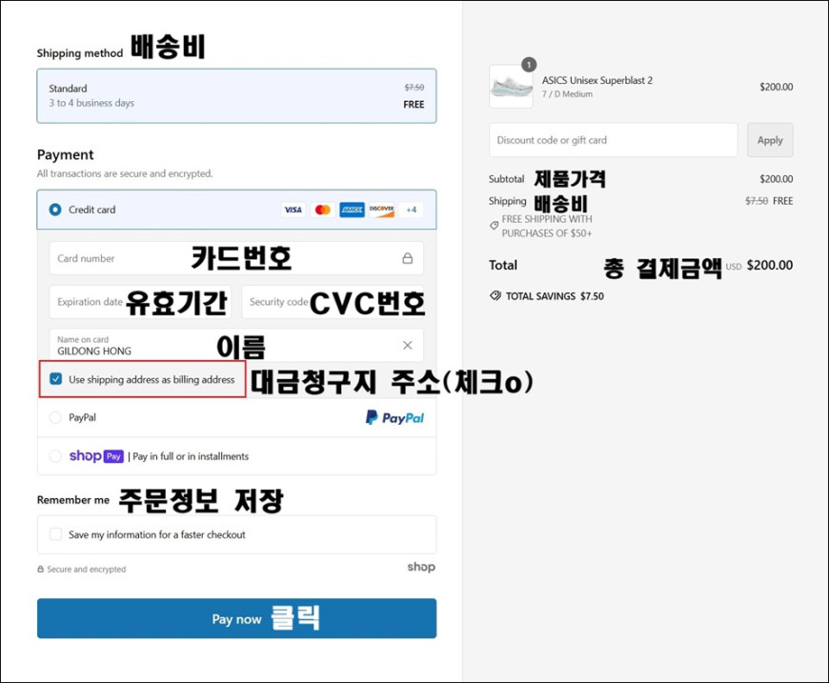
Task: Click Pay in full or in installments text
Action: [x=191, y=456]
